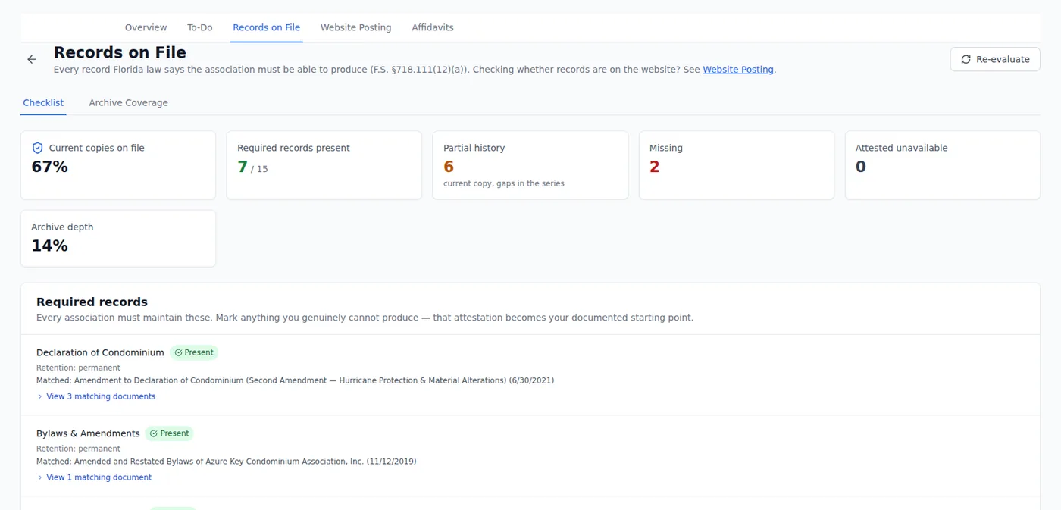Select the Checklist subtab
This screenshot has height=510, width=1061.
[43, 102]
